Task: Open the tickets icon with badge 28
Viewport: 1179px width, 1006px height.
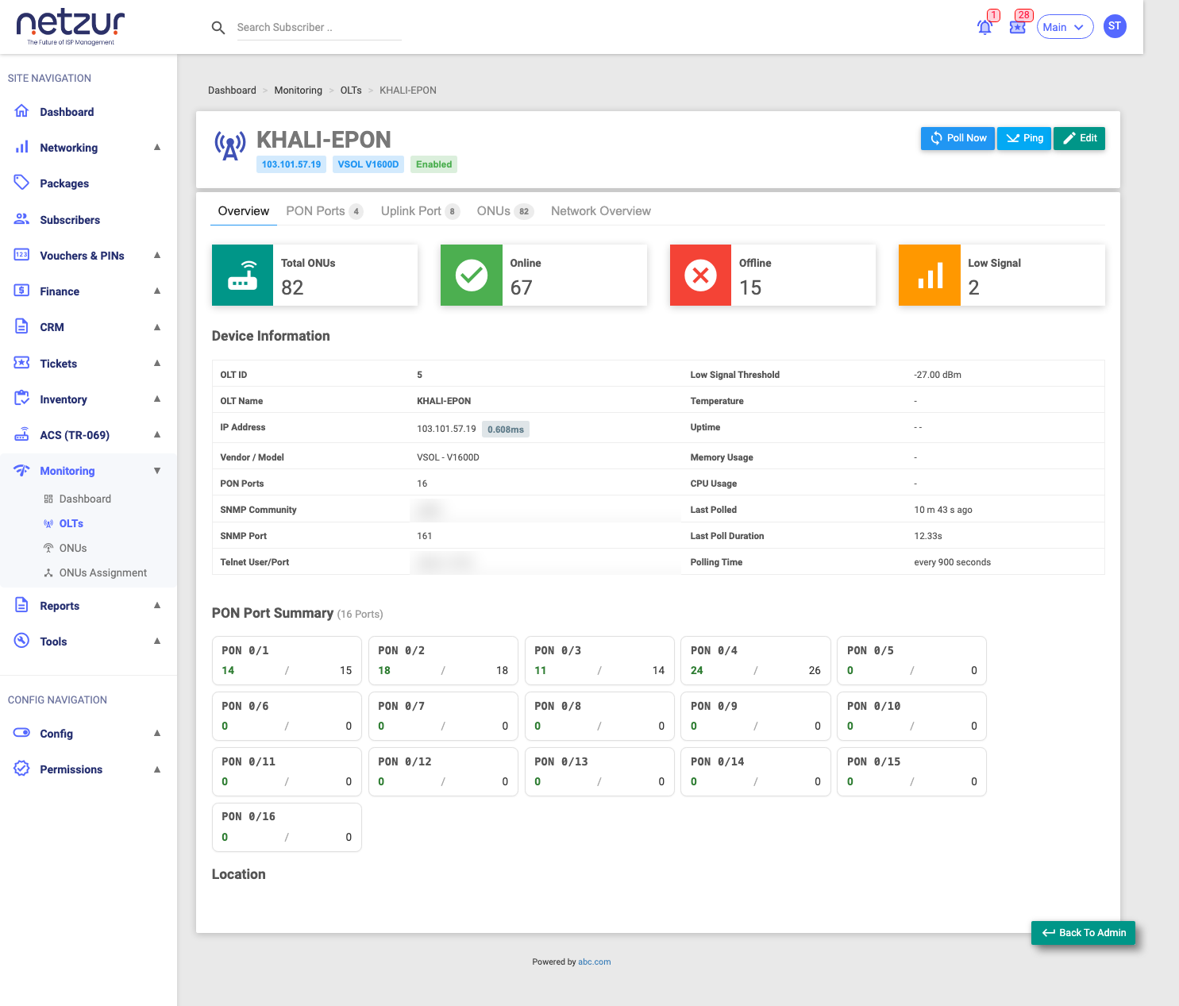Action: coord(1018,27)
